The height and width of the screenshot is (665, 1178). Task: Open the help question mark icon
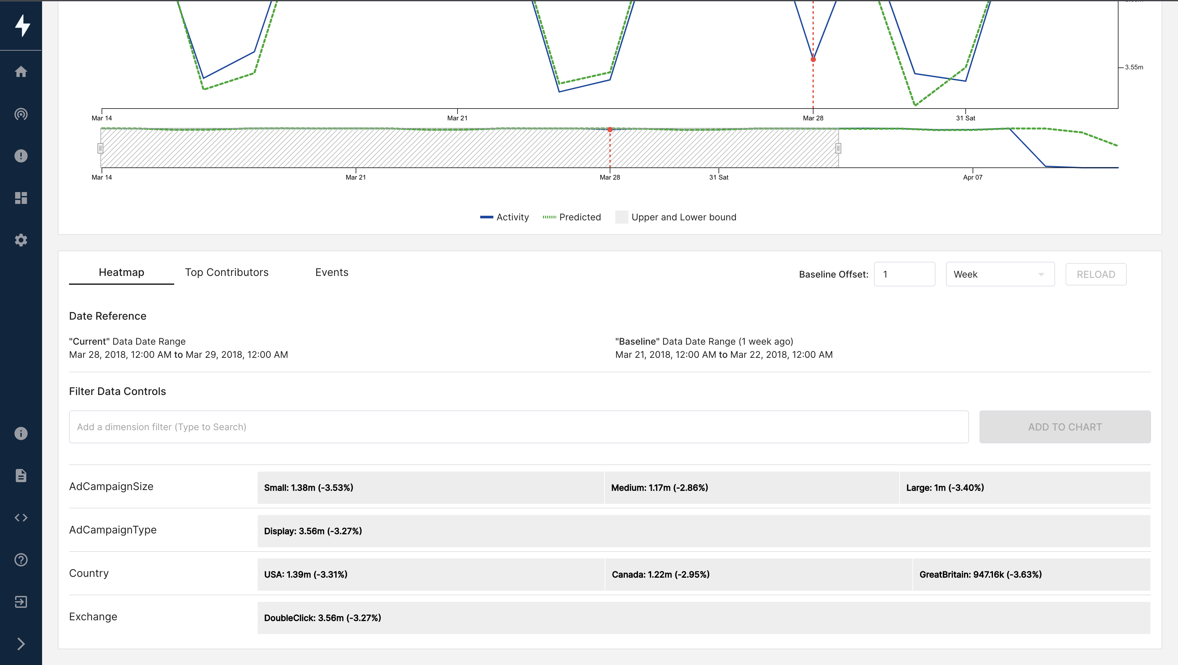[21, 560]
